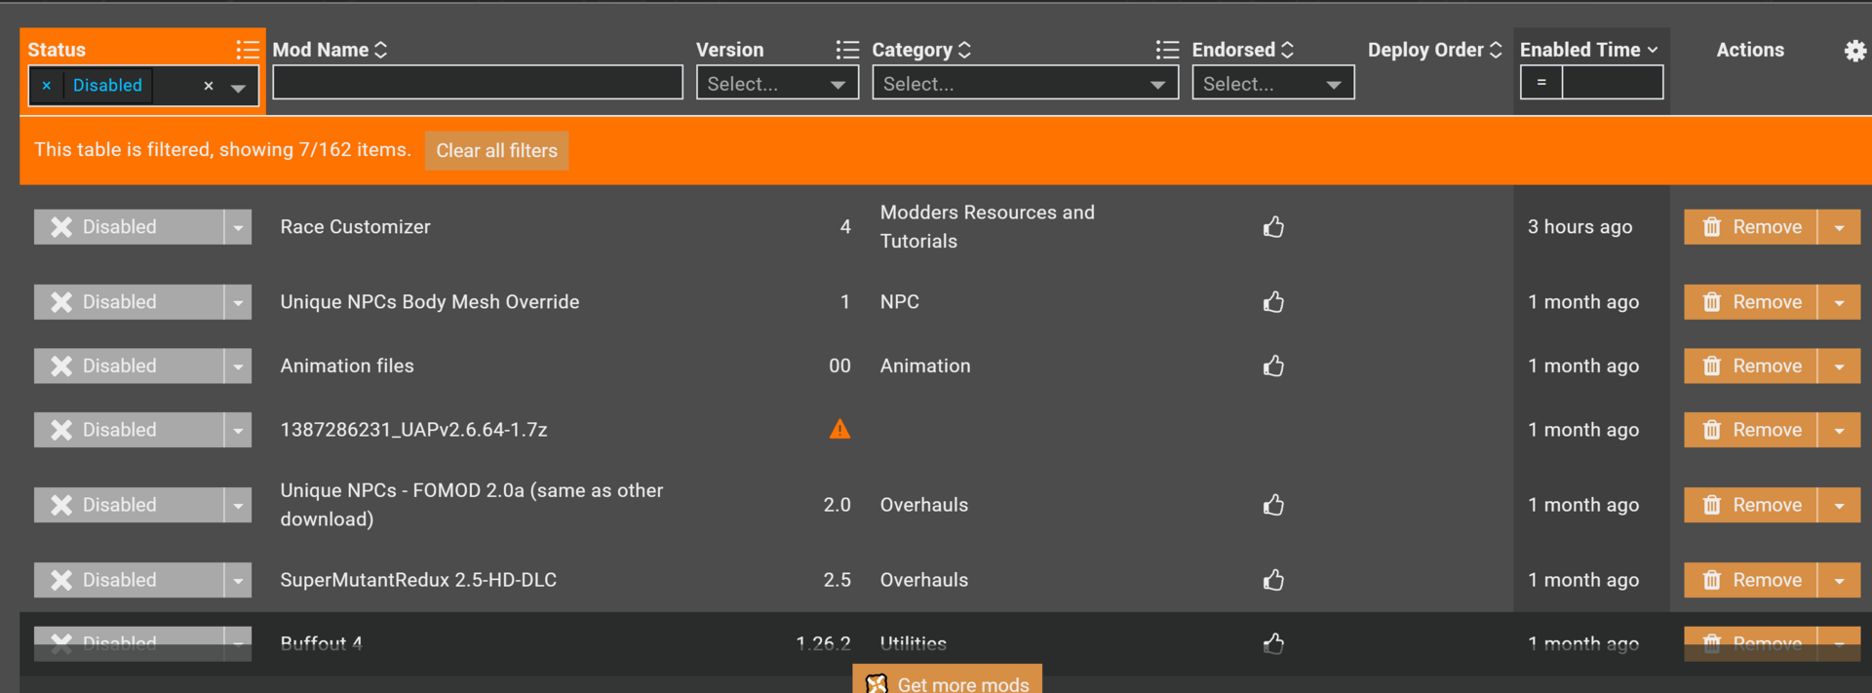The height and width of the screenshot is (693, 1872).
Task: Expand status options arrow for Race Customizer
Action: coord(238,227)
